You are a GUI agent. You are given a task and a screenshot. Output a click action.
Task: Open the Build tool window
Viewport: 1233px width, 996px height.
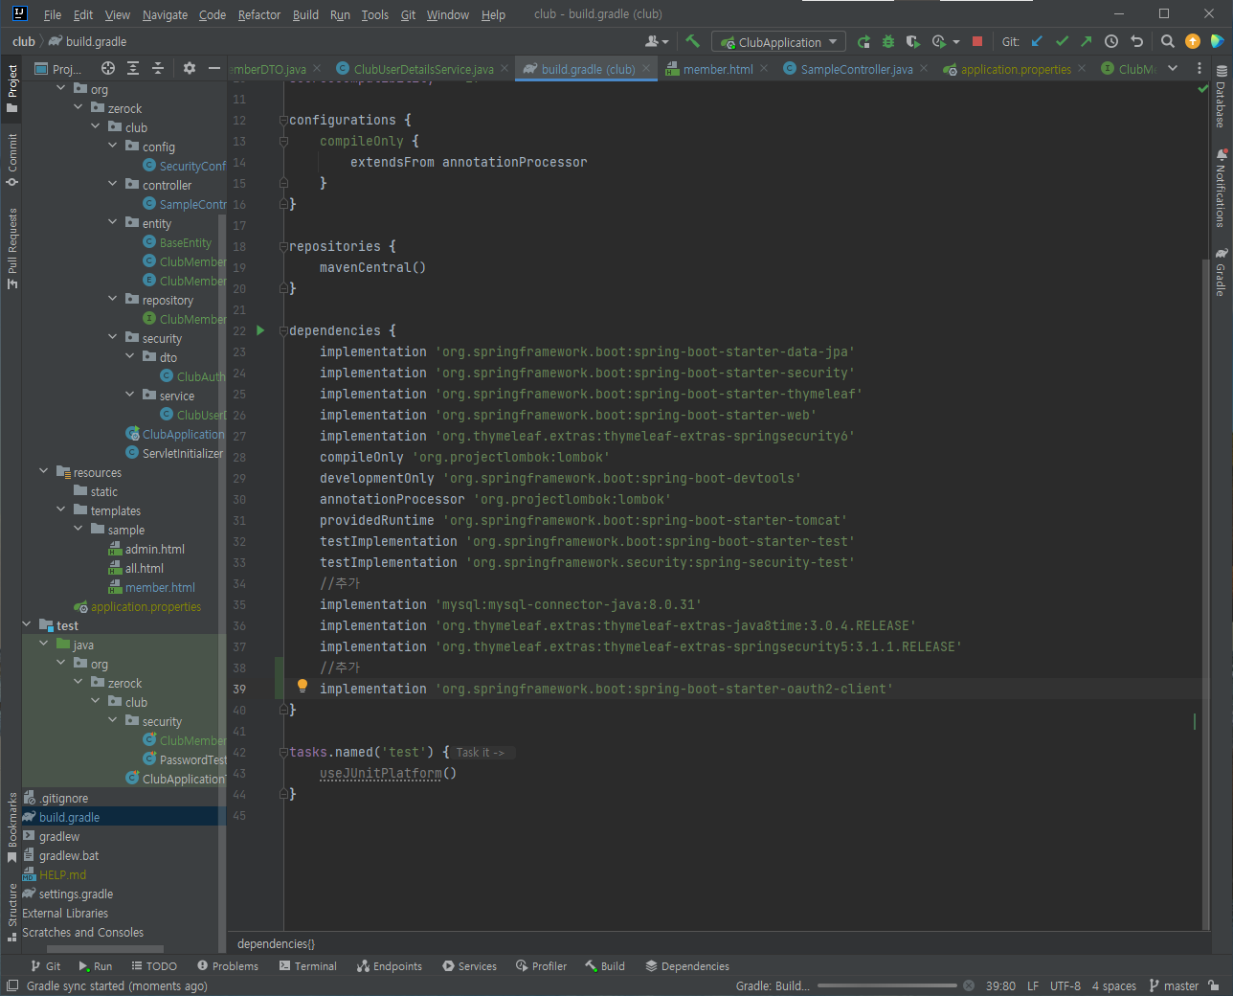(604, 966)
